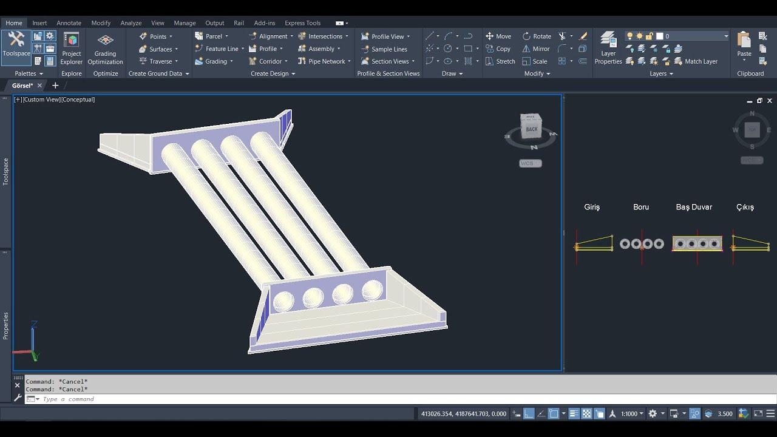The image size is (777, 437).
Task: Switch to the Annotate ribbon tab
Action: tap(69, 23)
